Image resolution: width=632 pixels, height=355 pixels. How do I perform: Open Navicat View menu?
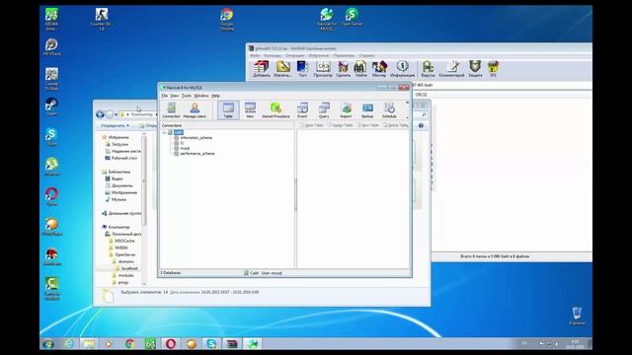pos(174,96)
